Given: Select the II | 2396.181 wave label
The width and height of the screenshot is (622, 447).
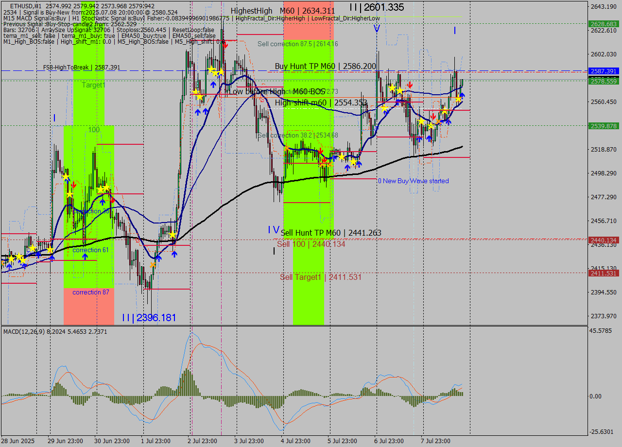Looking at the screenshot, I should [149, 318].
